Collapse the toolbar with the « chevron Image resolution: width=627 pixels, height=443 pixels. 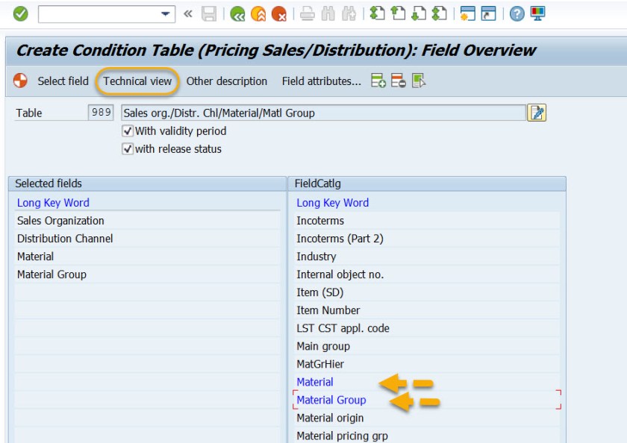tap(187, 13)
